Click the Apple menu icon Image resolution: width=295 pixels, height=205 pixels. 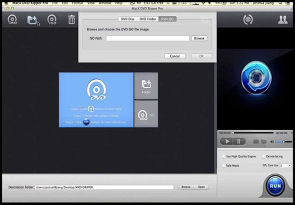(x=7, y=3)
